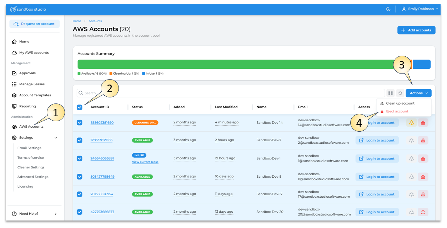
Task: Login to account Sandbox-Dev-1
Action: point(377,159)
